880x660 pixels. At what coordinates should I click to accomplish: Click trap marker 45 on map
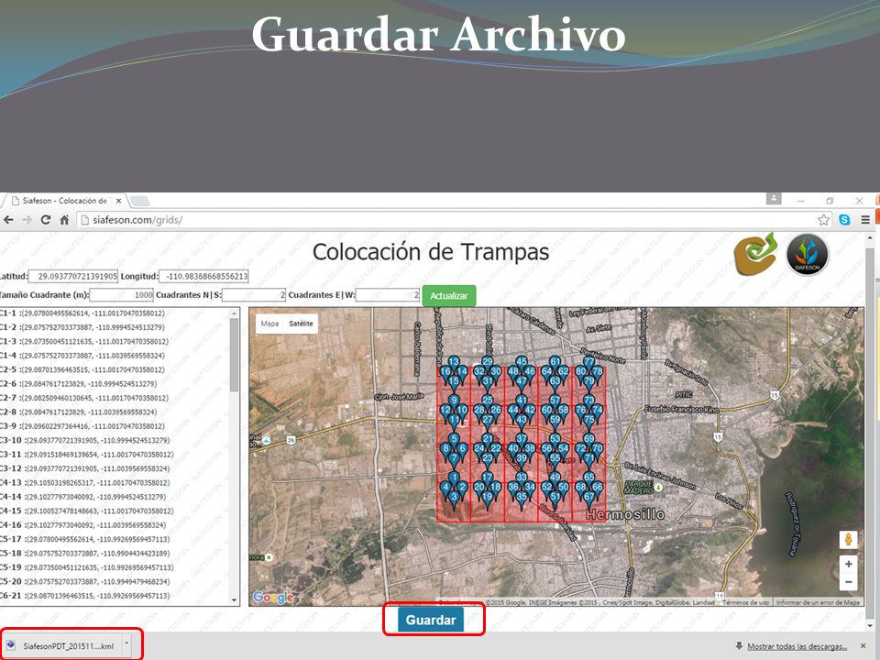click(522, 362)
